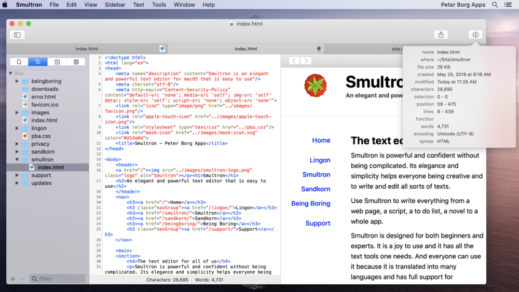This screenshot has height=292, width=519.
Task: Select the text lines sidebar view icon
Action: 38,62
